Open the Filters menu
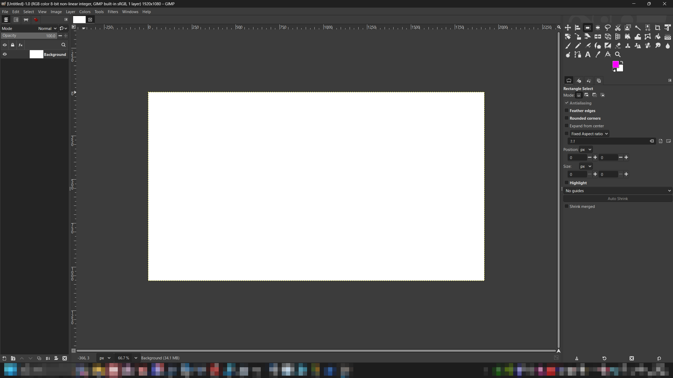 point(113,12)
